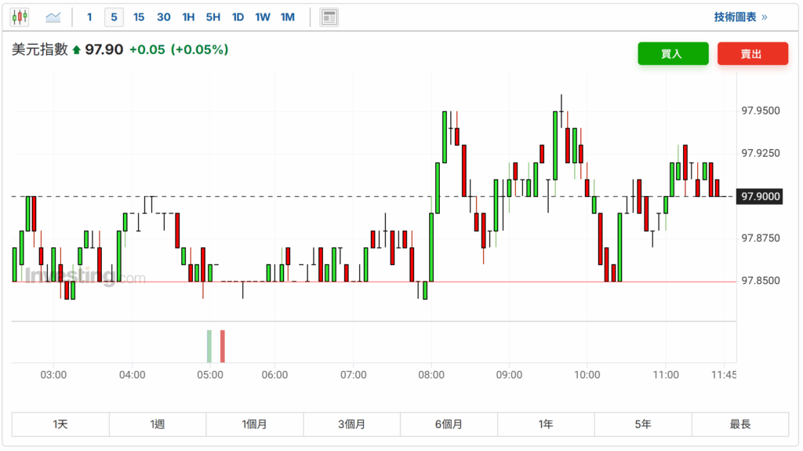
Task: Click the 美元指數 title text
Action: (39, 49)
